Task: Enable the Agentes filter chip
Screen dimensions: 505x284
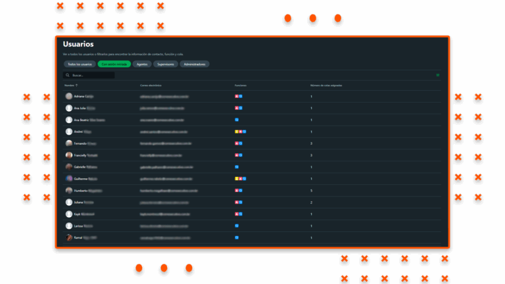Action: coord(141,64)
